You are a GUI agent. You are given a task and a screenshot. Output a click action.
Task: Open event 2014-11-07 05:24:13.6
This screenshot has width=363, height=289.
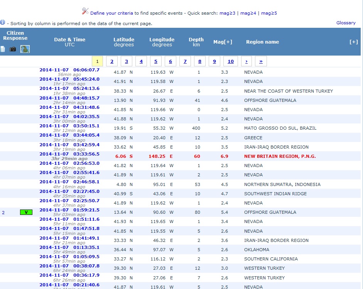point(69,88)
